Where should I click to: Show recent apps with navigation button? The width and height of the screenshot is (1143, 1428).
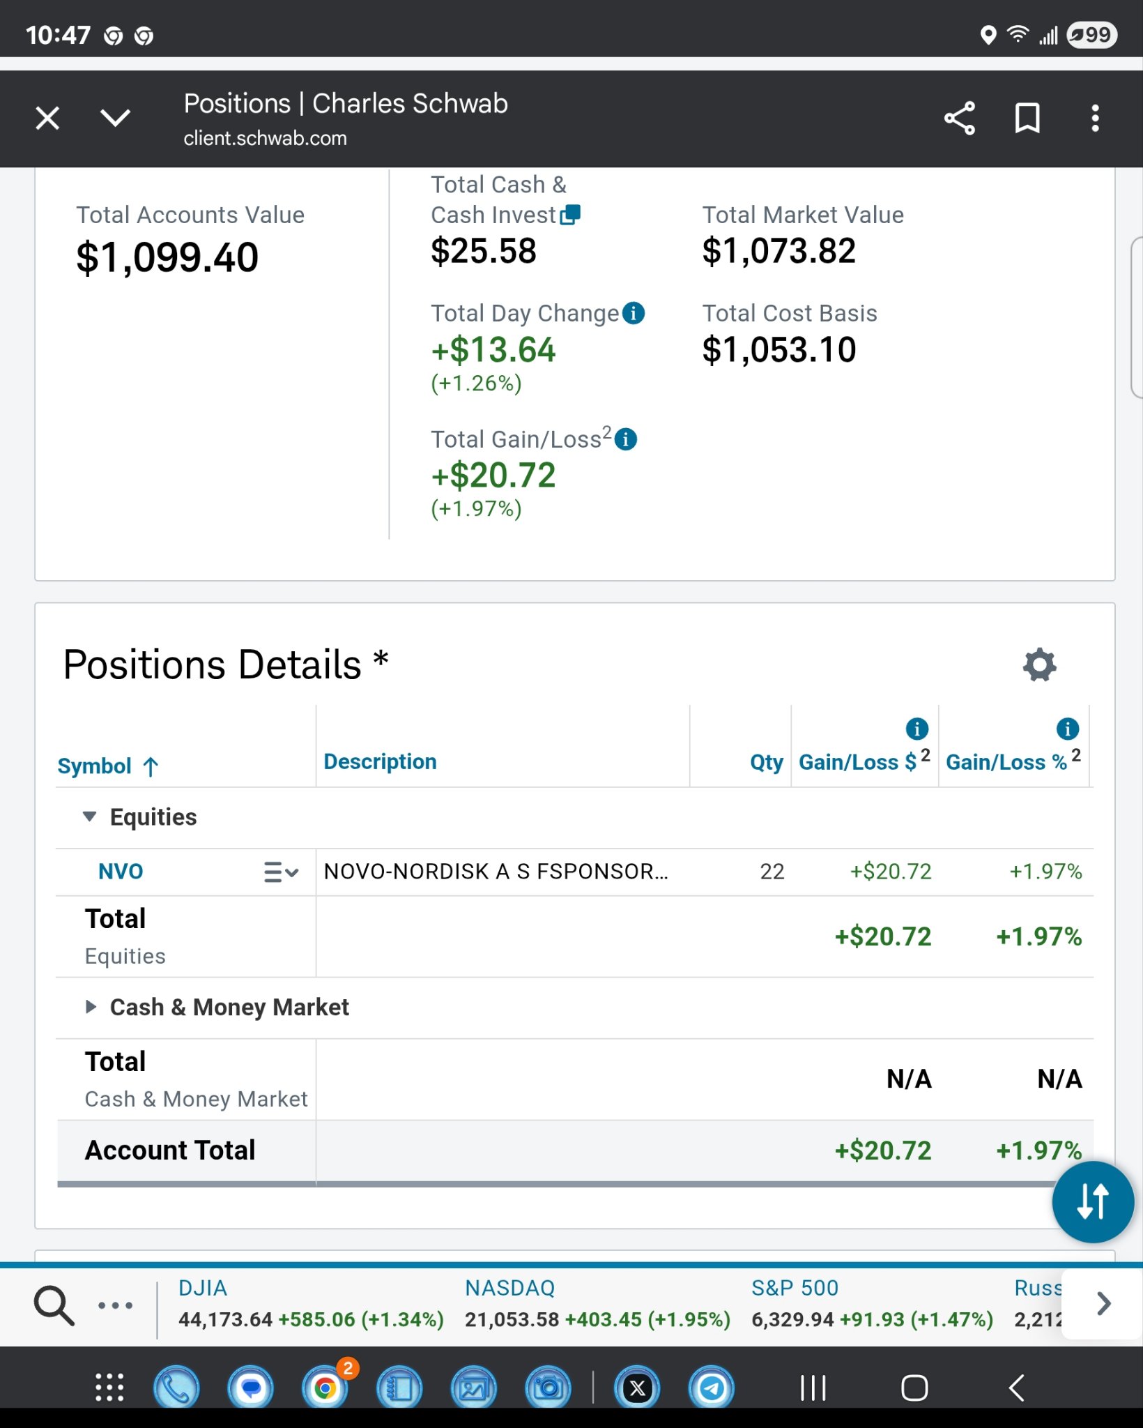point(813,1388)
